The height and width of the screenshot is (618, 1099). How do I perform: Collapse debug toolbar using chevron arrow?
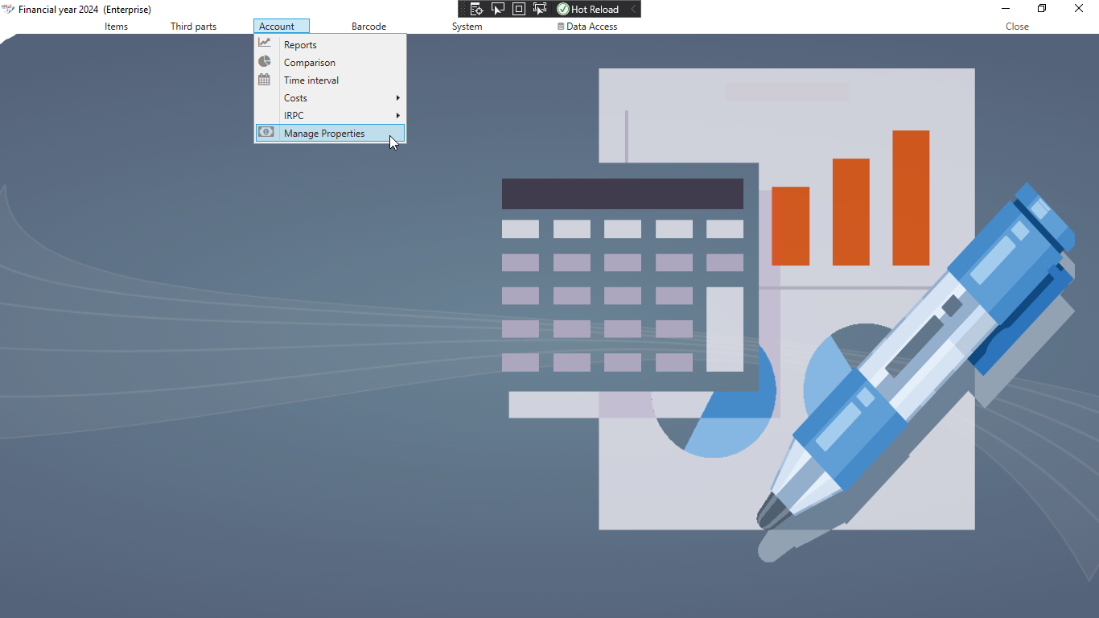click(x=633, y=9)
